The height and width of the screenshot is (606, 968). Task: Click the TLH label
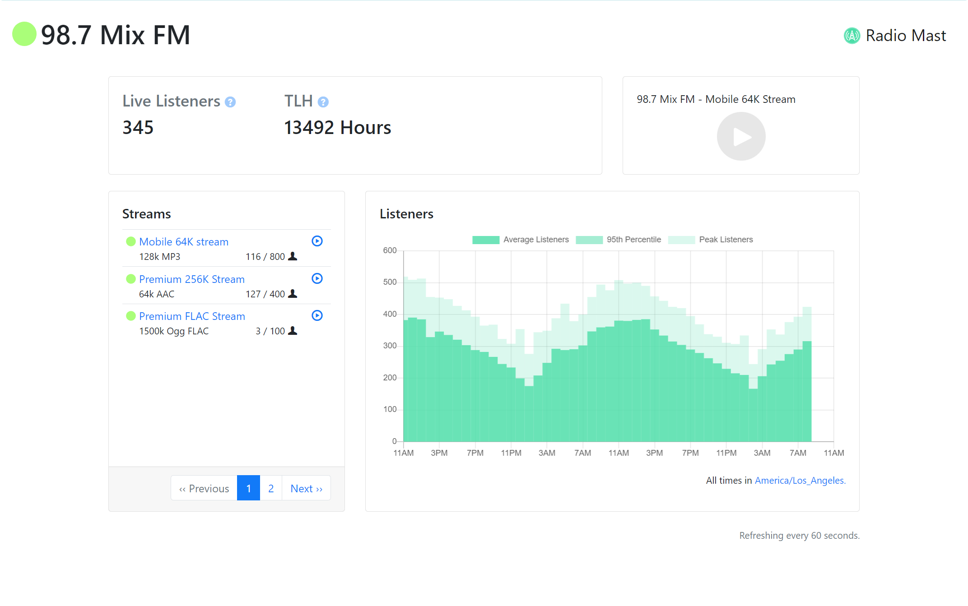[x=298, y=101]
